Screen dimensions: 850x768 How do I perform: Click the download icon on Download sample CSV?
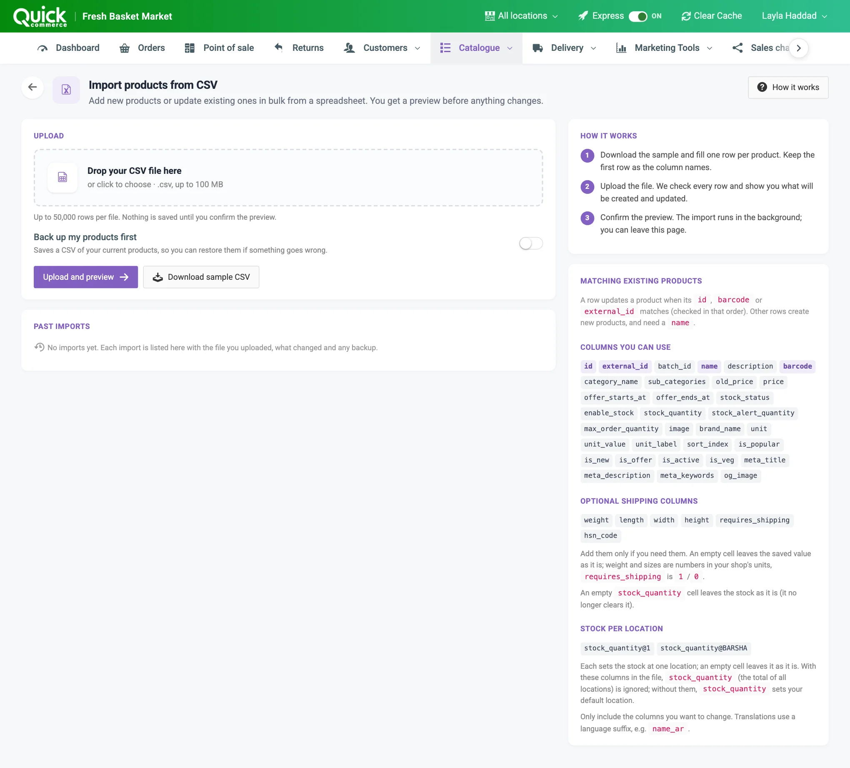[157, 277]
